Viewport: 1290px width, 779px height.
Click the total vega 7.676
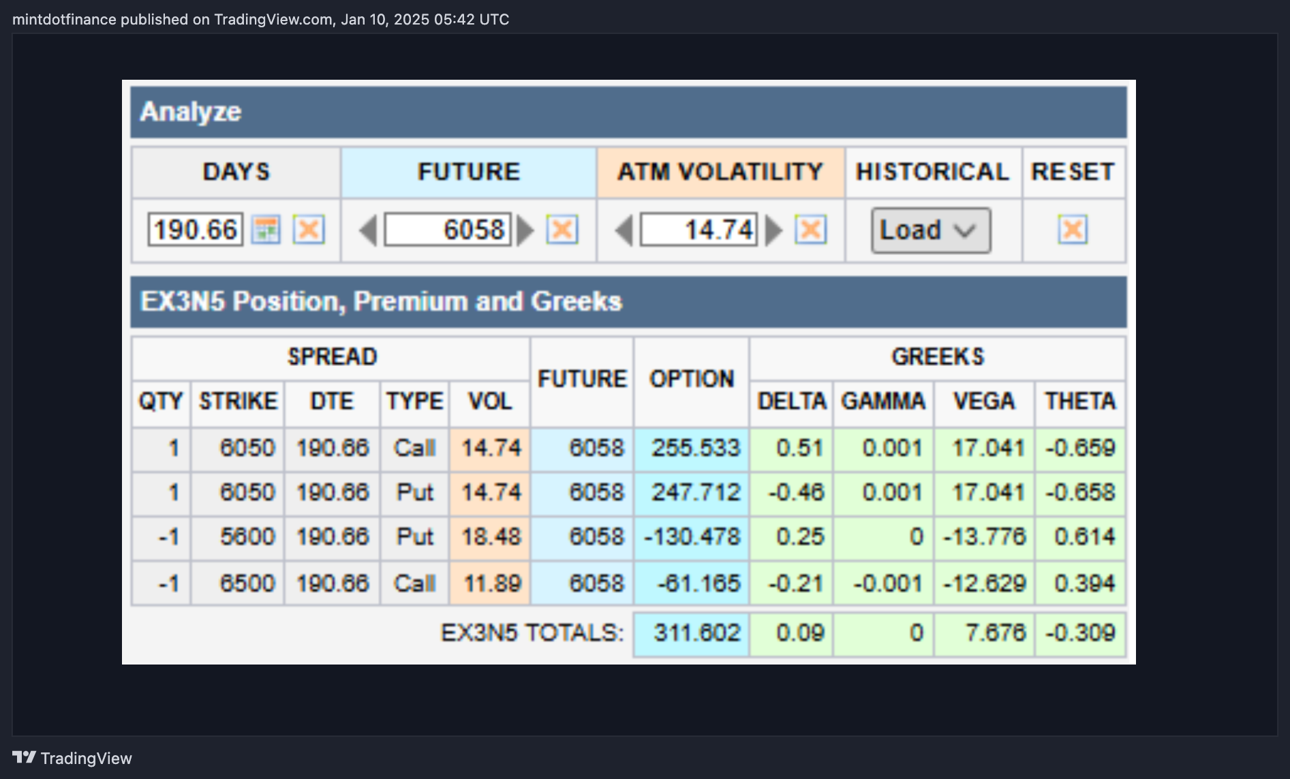[984, 634]
